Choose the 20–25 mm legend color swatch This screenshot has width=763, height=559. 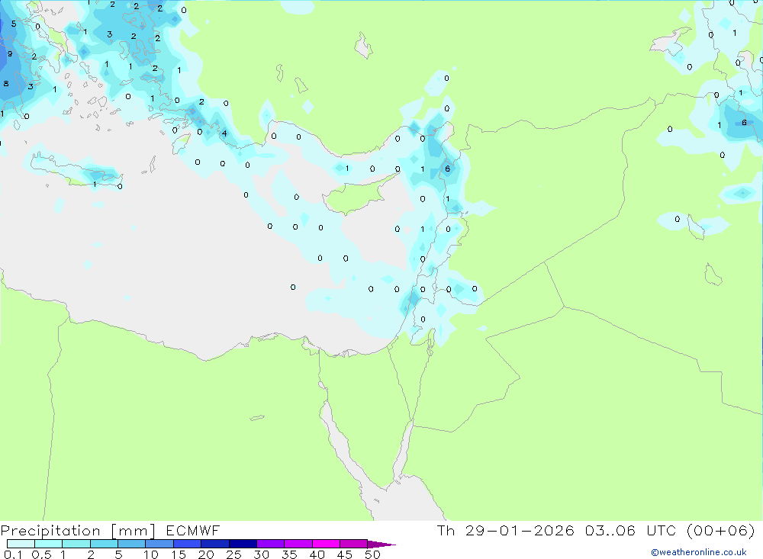pyautogui.click(x=214, y=544)
